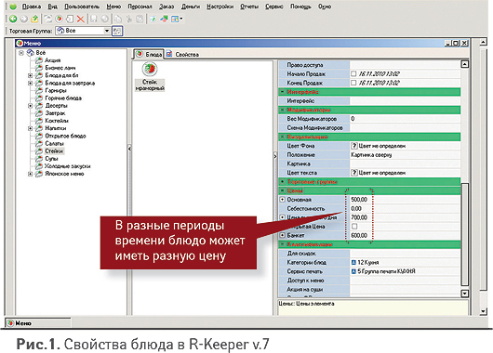Expand the Японское меню tree node

click(30, 174)
